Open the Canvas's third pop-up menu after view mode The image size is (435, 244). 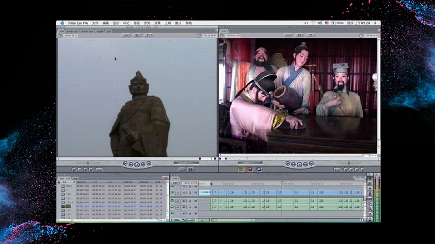point(311,35)
